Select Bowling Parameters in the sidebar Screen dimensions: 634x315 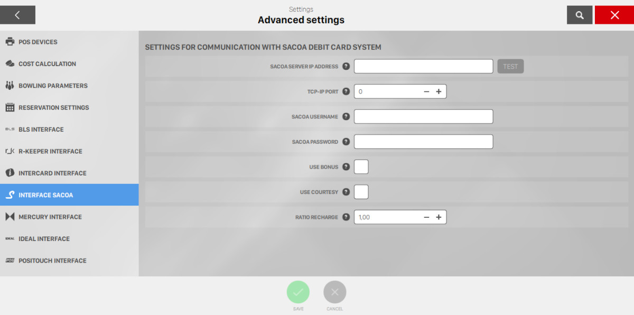click(x=53, y=86)
